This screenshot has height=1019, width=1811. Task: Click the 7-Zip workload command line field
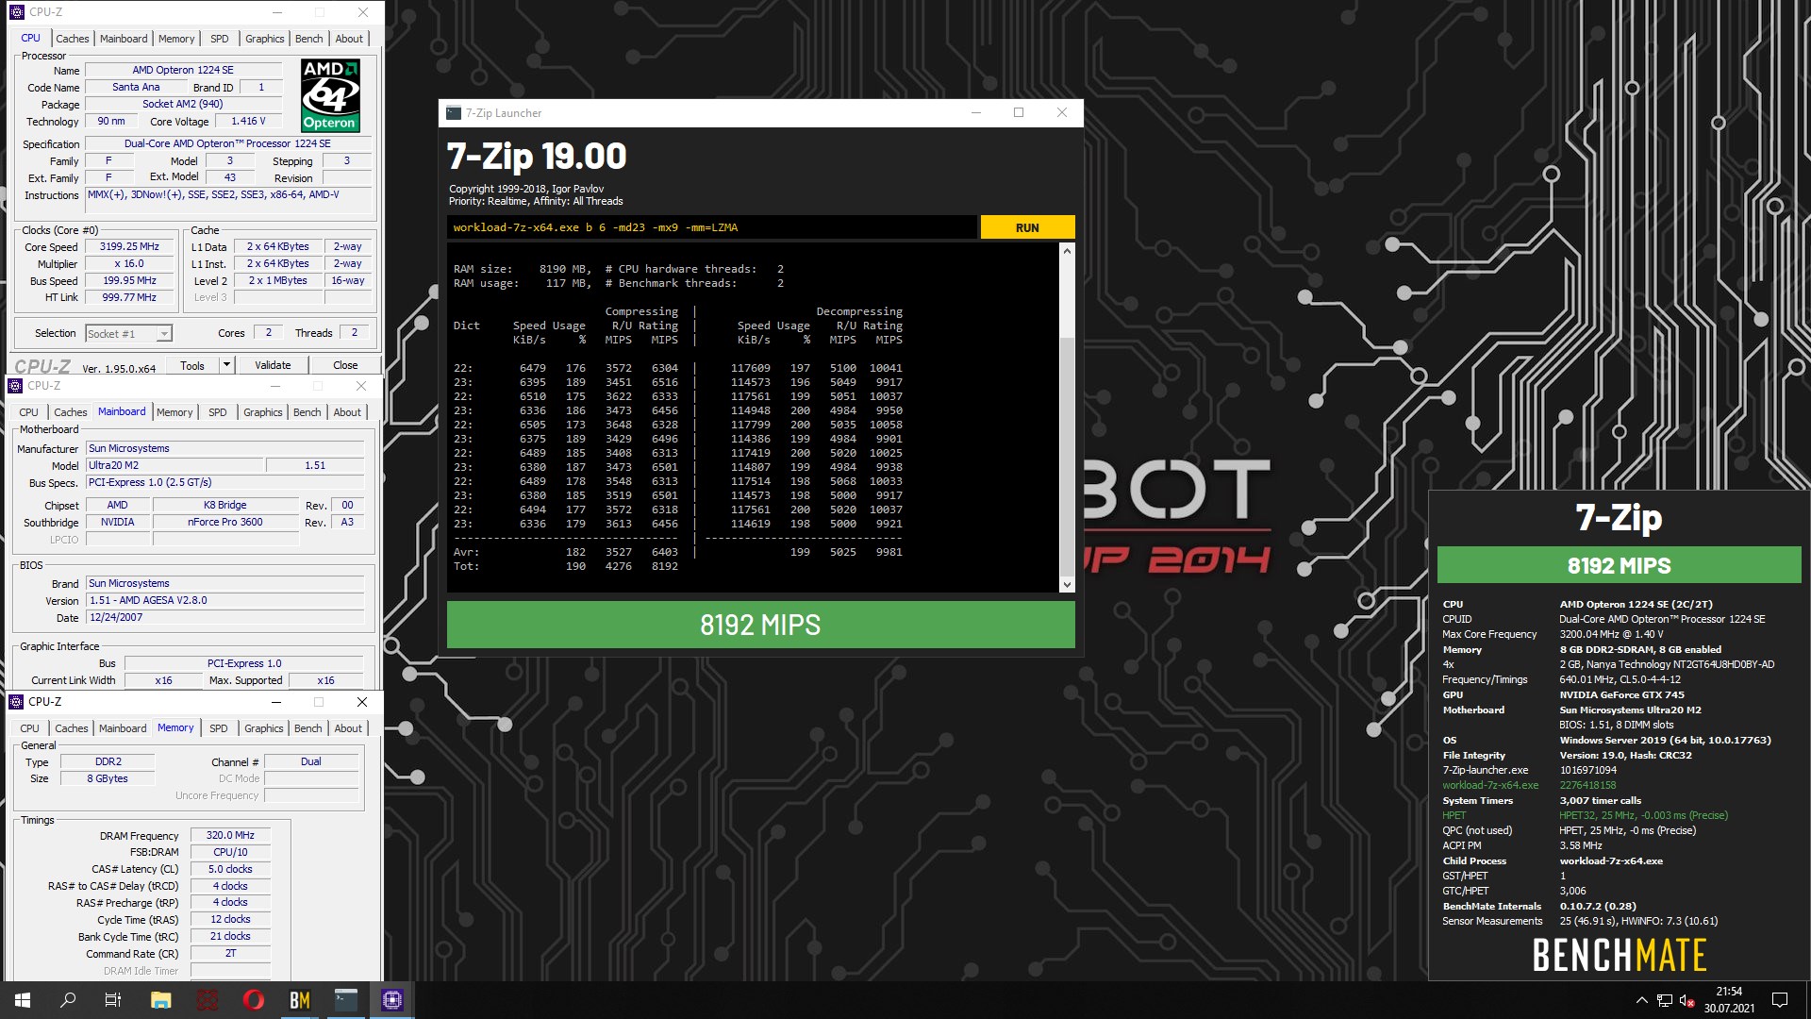pos(712,227)
